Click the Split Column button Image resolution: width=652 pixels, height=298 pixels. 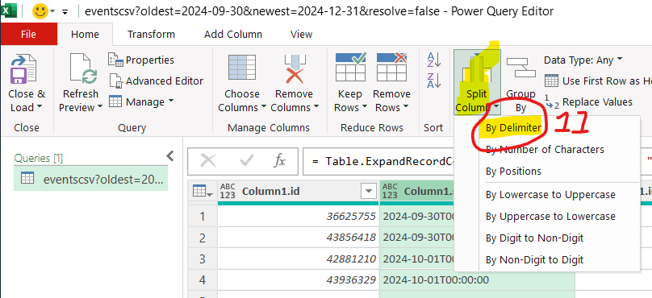(477, 82)
